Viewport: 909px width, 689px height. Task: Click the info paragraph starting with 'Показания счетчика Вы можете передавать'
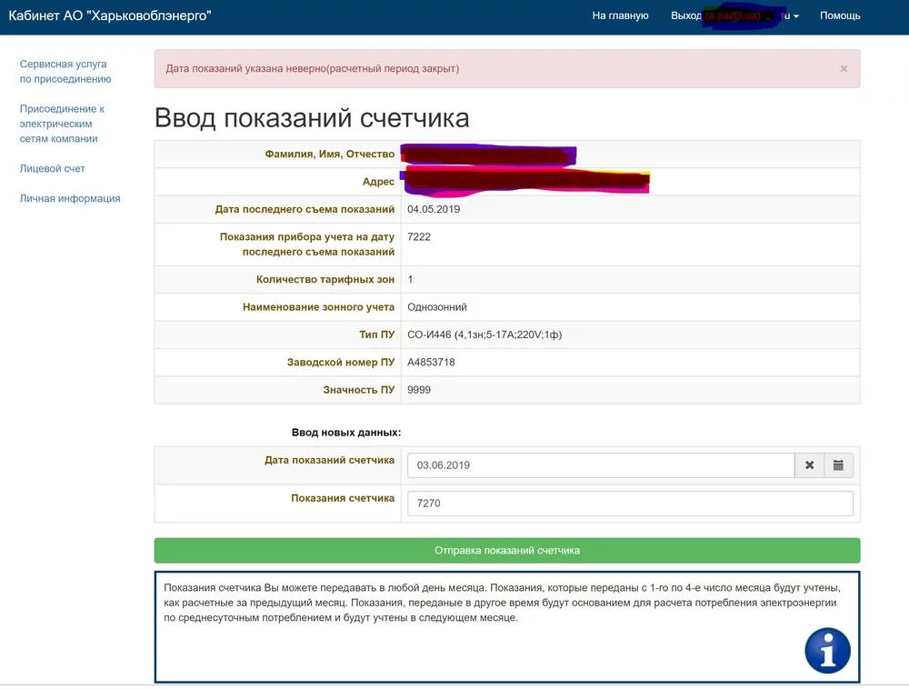502,603
